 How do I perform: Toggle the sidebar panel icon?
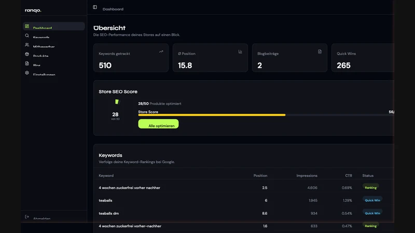(x=95, y=7)
